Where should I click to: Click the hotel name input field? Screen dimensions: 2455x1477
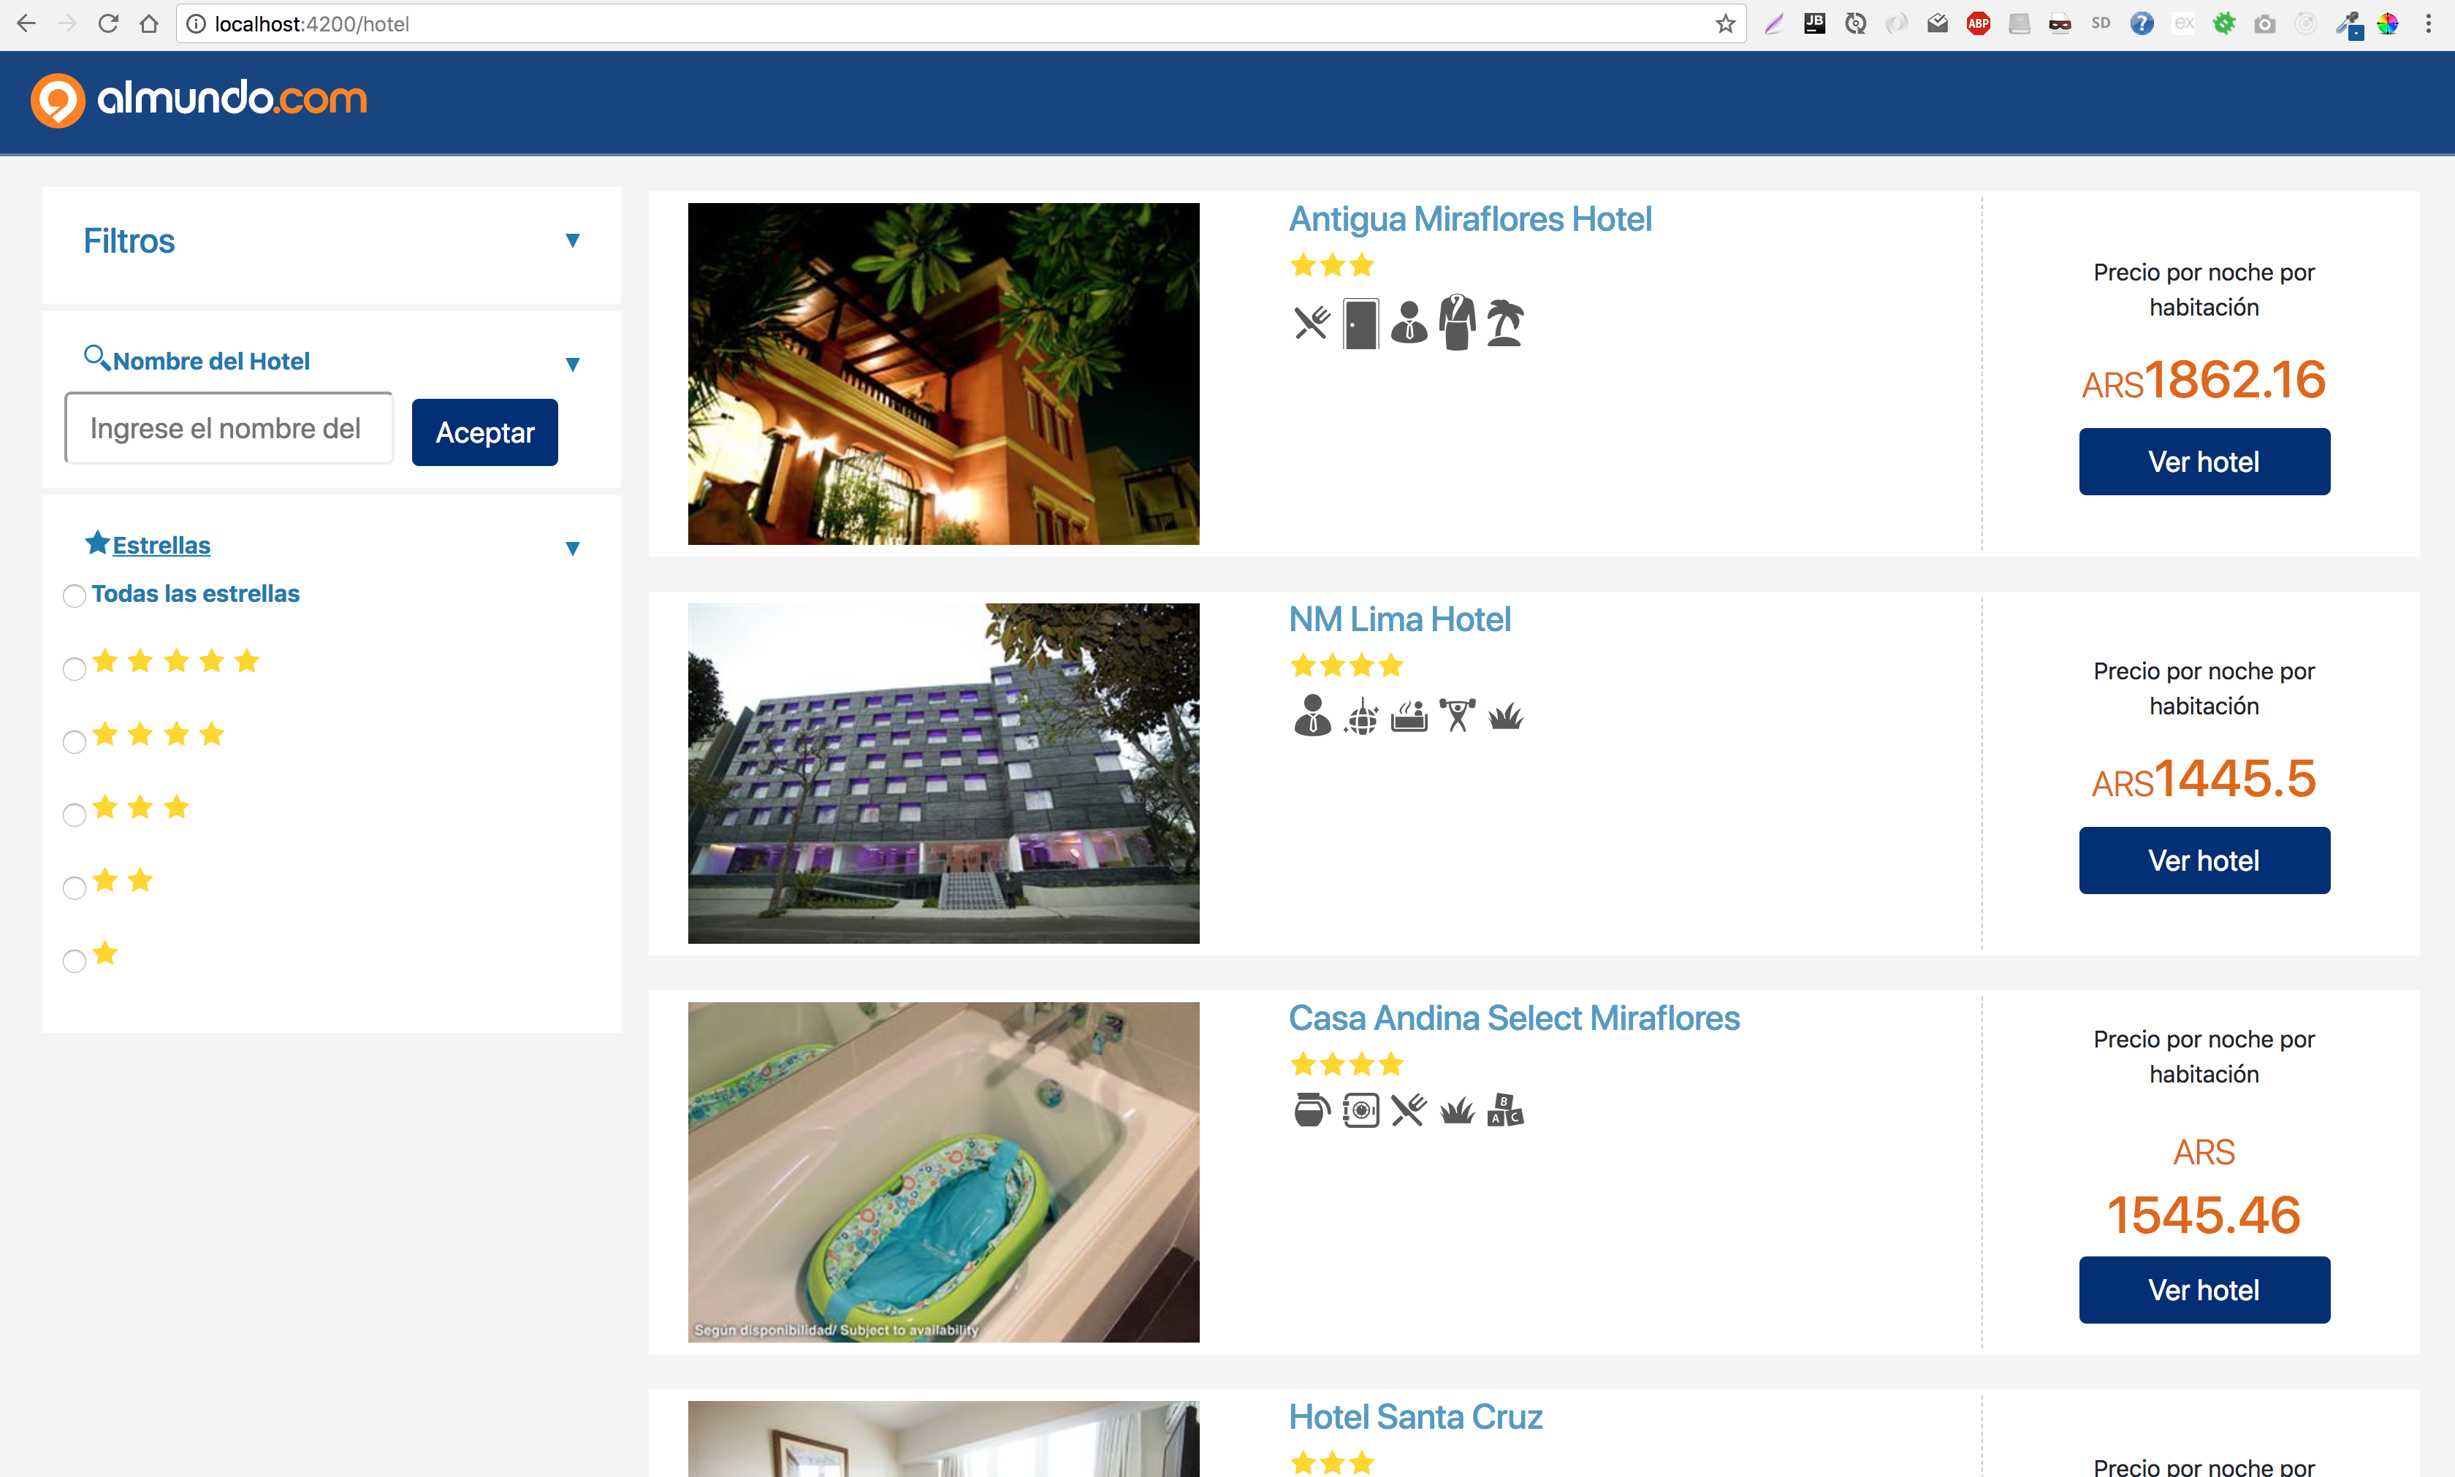click(229, 428)
